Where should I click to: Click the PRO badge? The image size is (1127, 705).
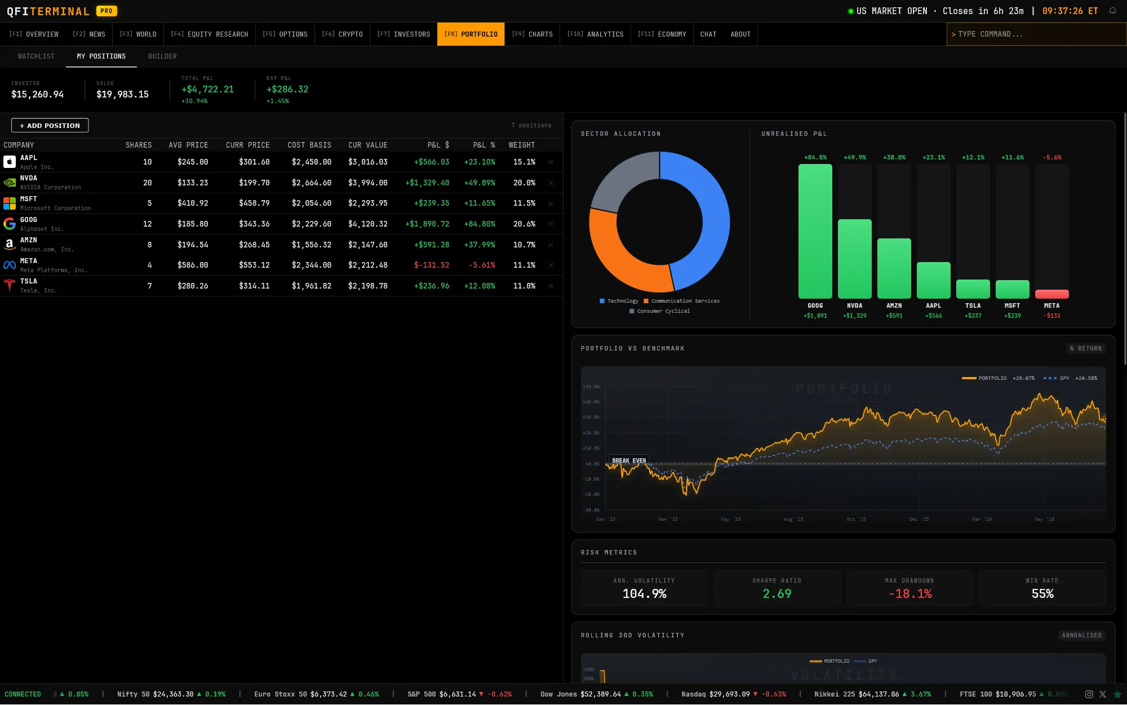[x=107, y=11]
